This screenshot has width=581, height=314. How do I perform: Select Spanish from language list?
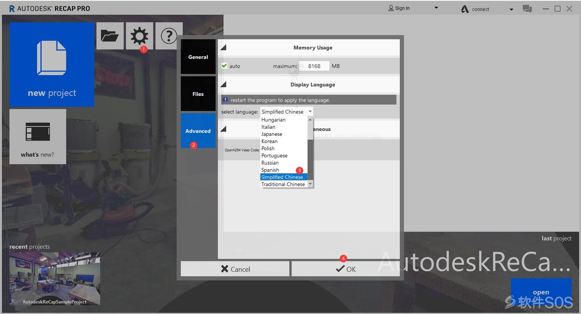click(284, 170)
